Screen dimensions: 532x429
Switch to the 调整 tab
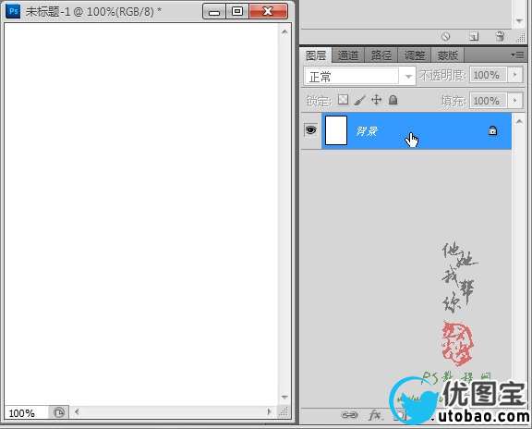[414, 55]
